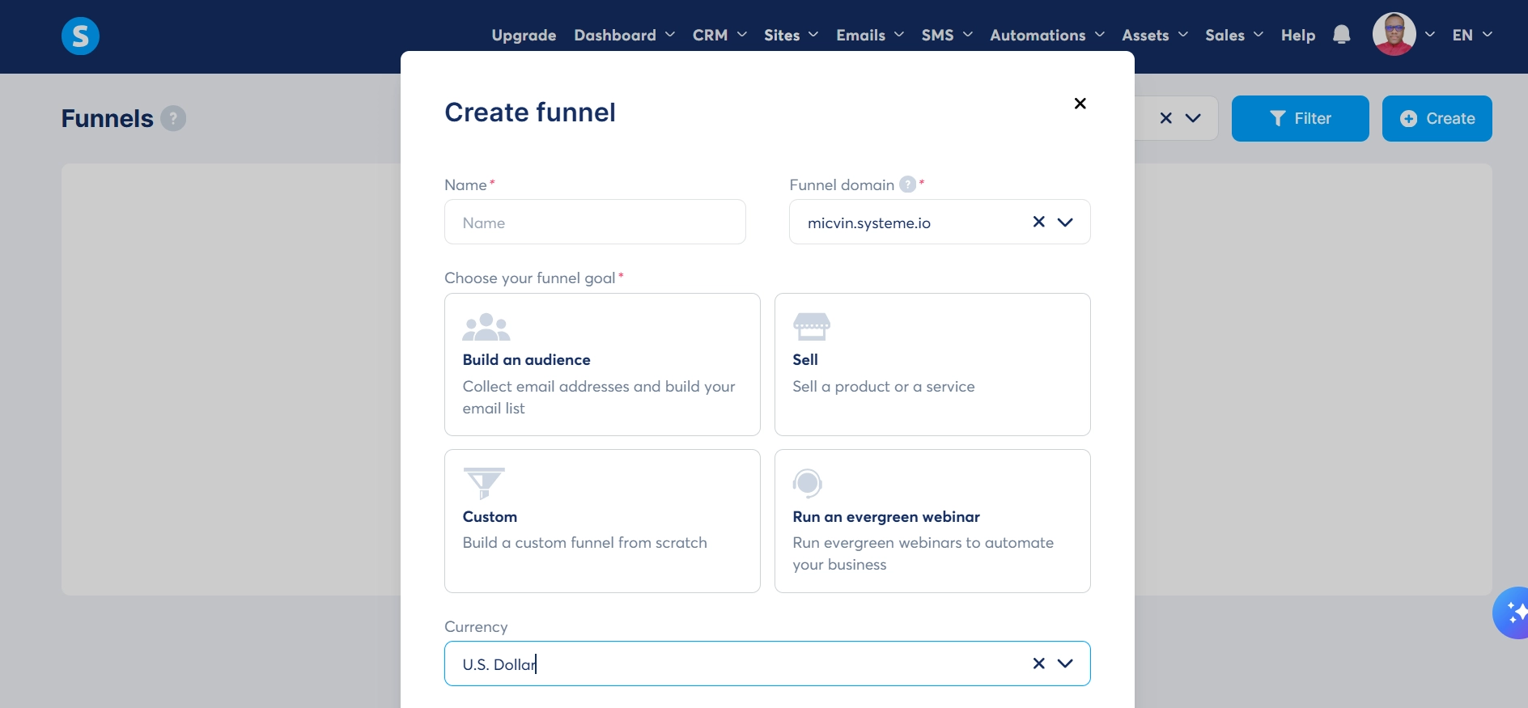Click the Create button on Funnels page
This screenshot has height=708, width=1528.
tap(1437, 118)
